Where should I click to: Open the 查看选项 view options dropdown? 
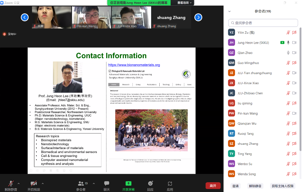point(185,3)
